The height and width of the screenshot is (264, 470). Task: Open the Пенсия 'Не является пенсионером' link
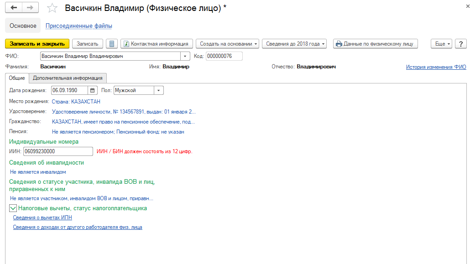tap(118, 132)
